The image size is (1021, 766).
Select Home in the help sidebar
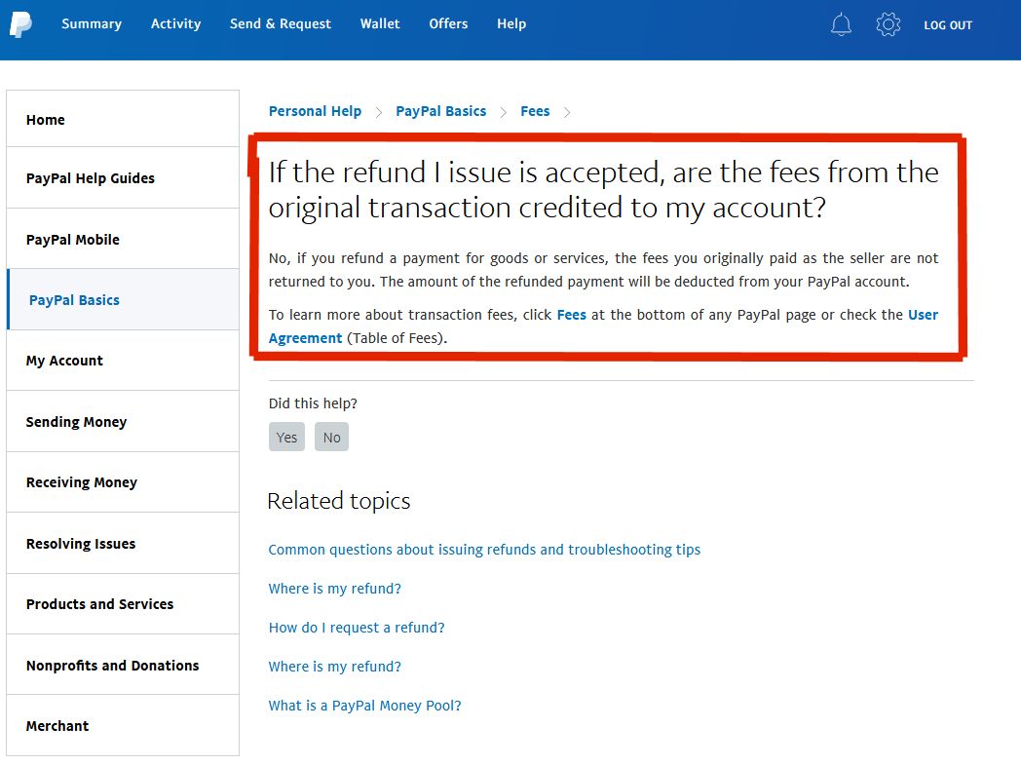[123, 119]
